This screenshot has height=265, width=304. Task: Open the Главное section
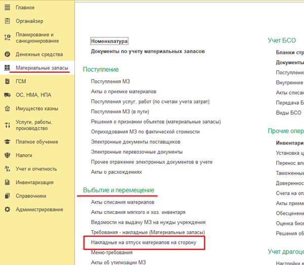25,8
